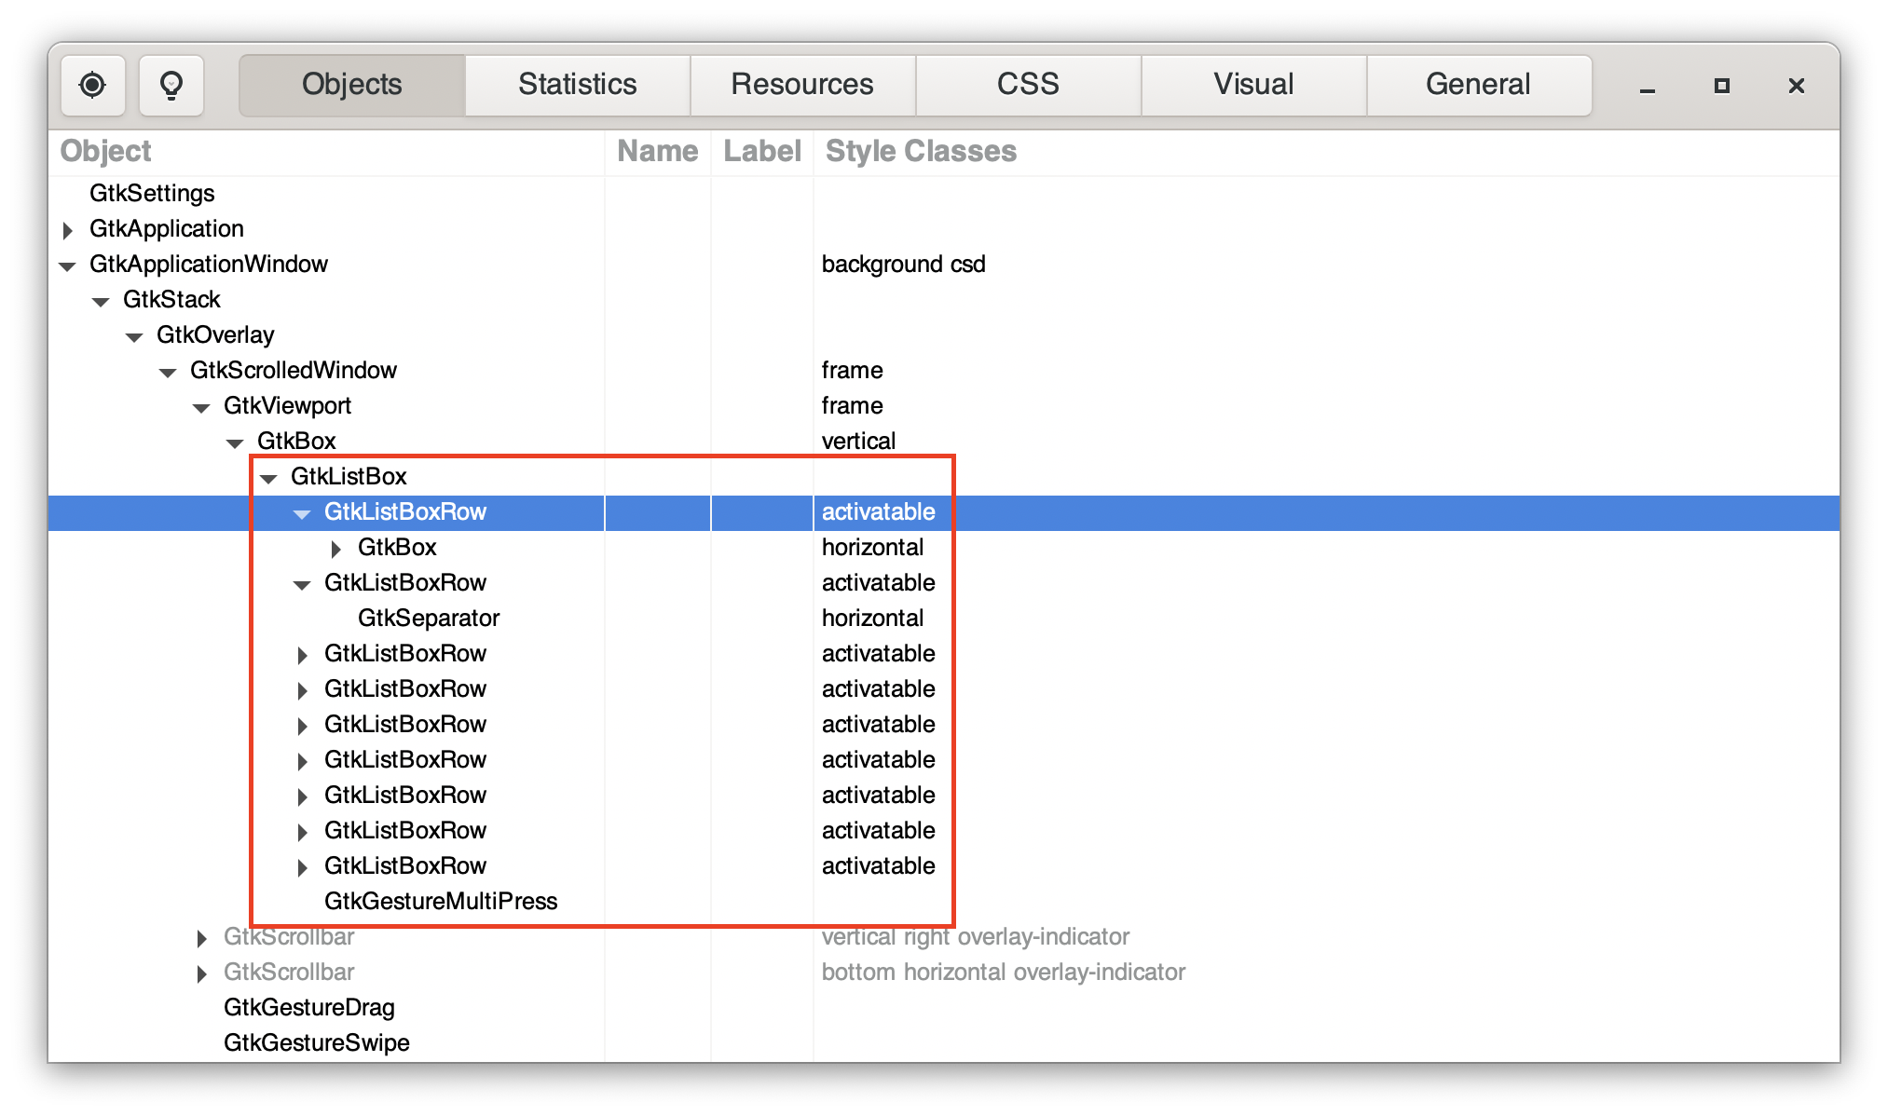Select the GtkGestureDrag object

(x=309, y=1008)
